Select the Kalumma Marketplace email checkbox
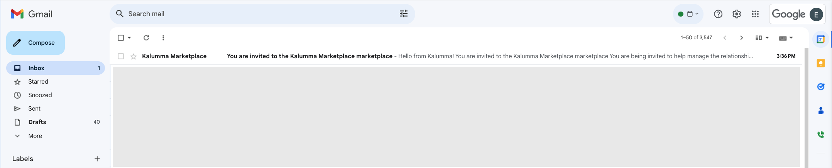Viewport: 832px width, 168px height. [x=121, y=56]
